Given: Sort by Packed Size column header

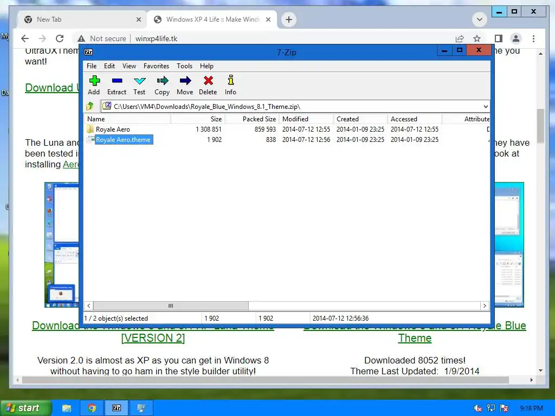Looking at the screenshot, I should click(252, 119).
